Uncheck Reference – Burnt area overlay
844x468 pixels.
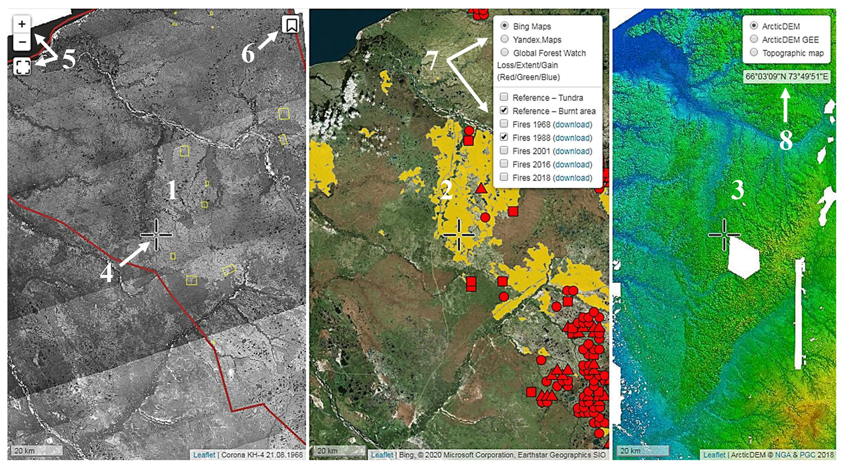pyautogui.click(x=504, y=111)
